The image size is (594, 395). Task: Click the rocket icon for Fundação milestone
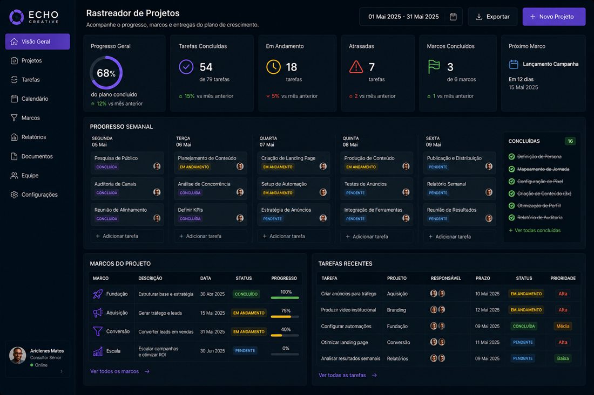point(98,294)
